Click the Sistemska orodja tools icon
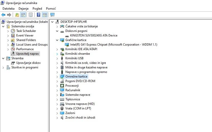Viewport: 212px width, 132px height. [8, 26]
